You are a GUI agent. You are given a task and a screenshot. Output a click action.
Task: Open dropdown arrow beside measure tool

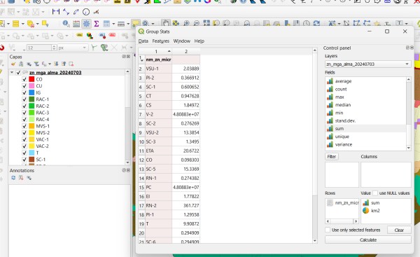tap(128, 24)
